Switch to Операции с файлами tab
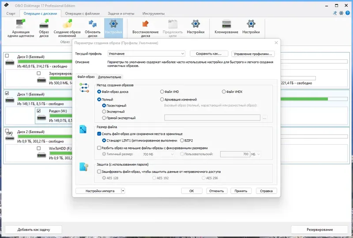Image resolution: width=353 pixels, height=238 pixels. 83,14
